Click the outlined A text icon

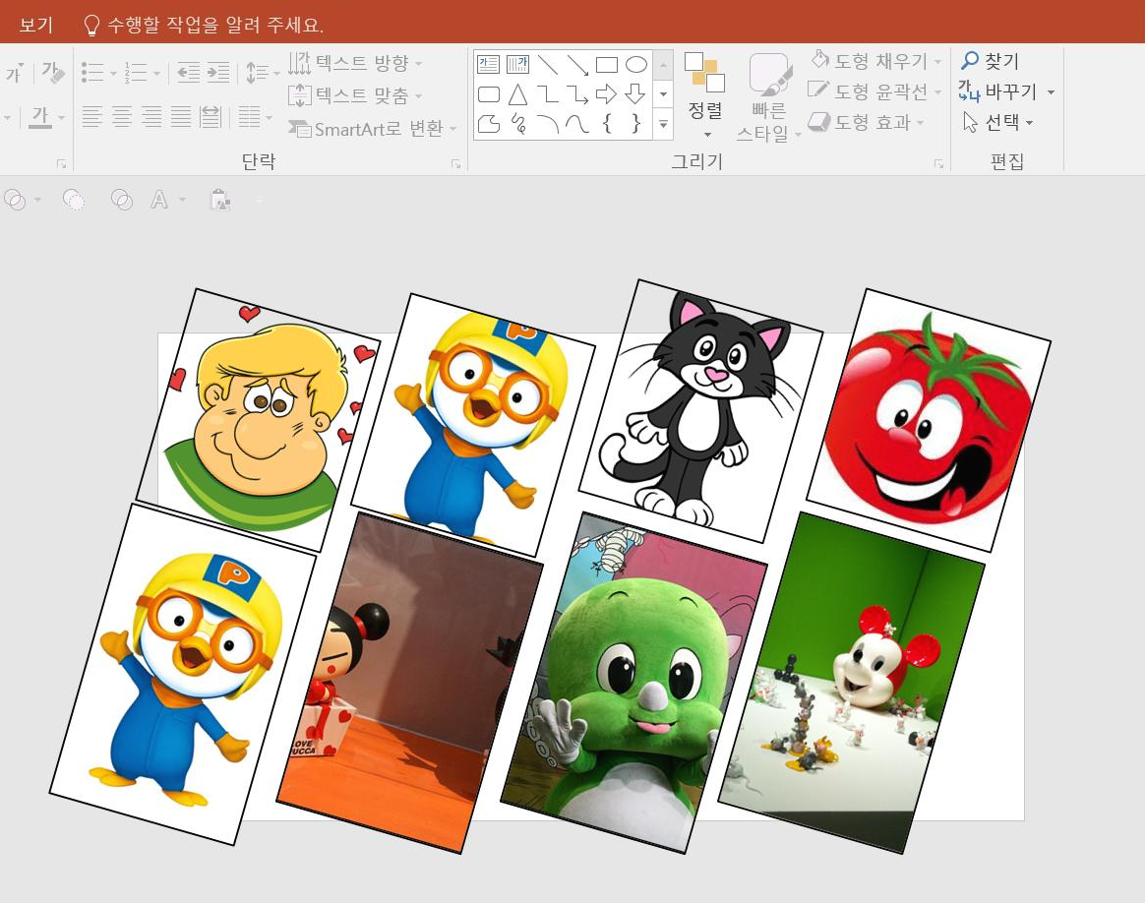pos(159,200)
